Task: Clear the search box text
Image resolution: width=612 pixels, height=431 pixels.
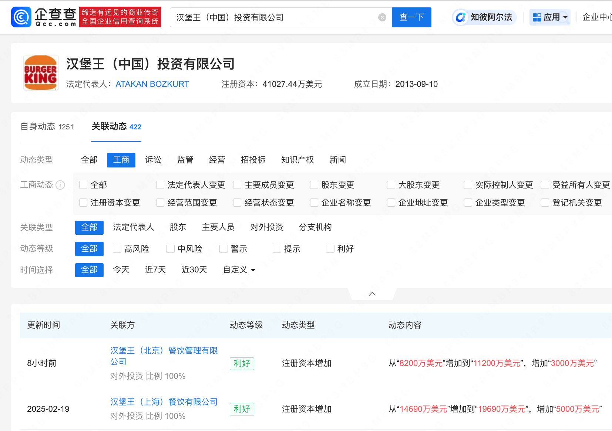Action: tap(382, 17)
